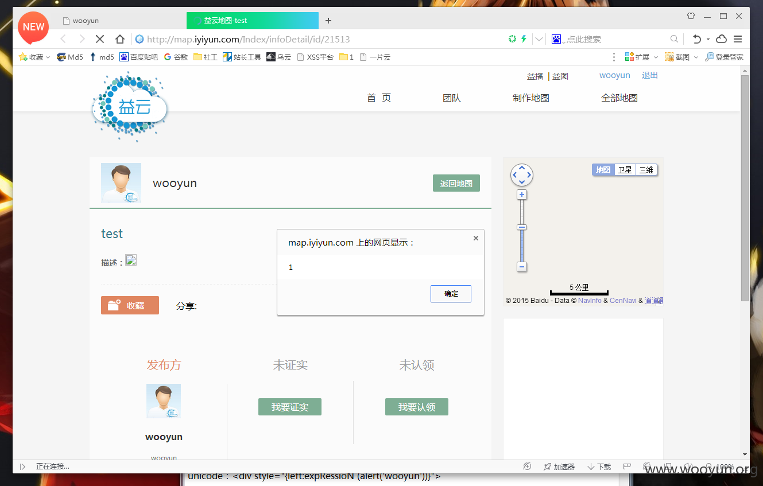Open 登录管家 login manager
This screenshot has height=486, width=763.
(x=724, y=57)
